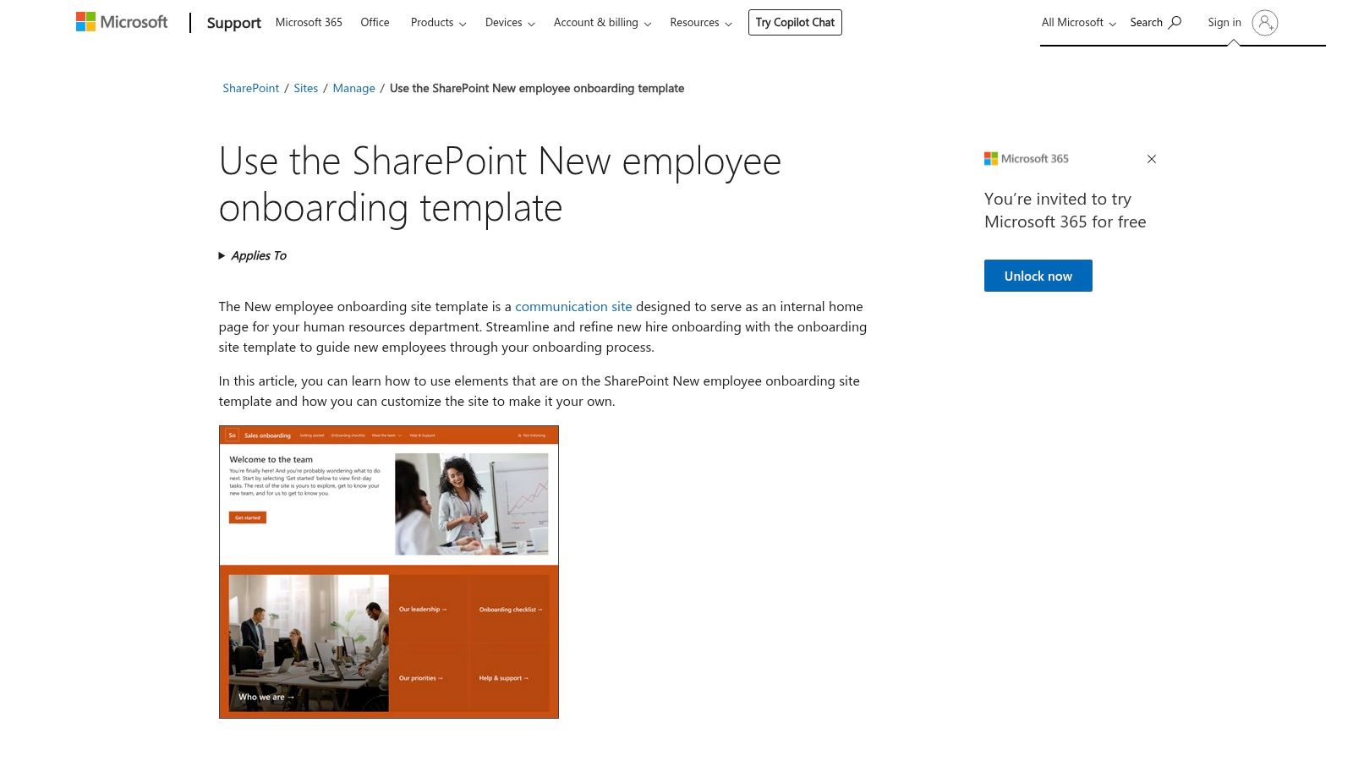The width and height of the screenshot is (1353, 761).
Task: Click the Try Copilot Chat button
Action: coord(795,23)
